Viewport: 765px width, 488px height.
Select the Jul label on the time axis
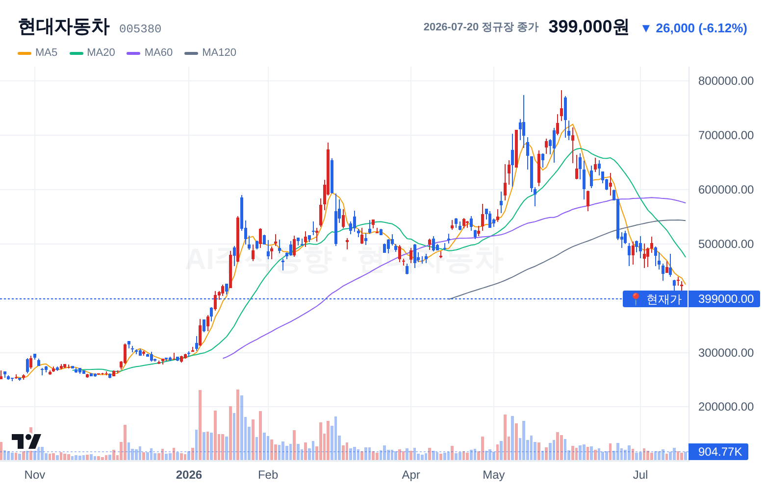(640, 475)
